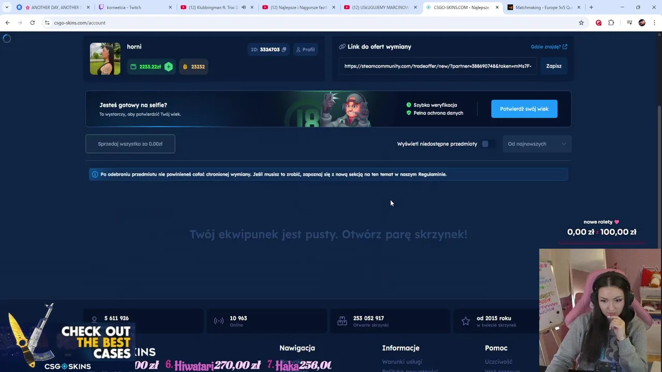This screenshot has height=372, width=662.
Task: Mute audio icon on the Klubbingman tab
Action: tap(244, 7)
